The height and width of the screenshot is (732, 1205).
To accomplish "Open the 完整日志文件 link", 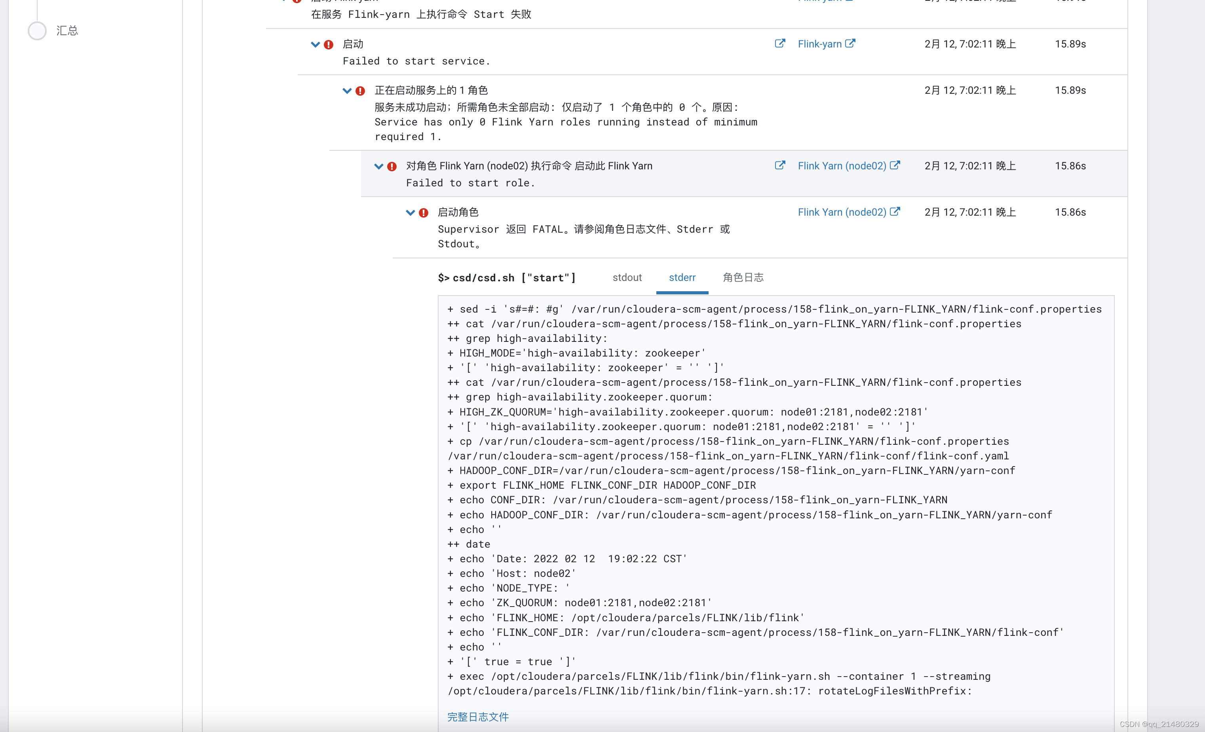I will tap(478, 716).
